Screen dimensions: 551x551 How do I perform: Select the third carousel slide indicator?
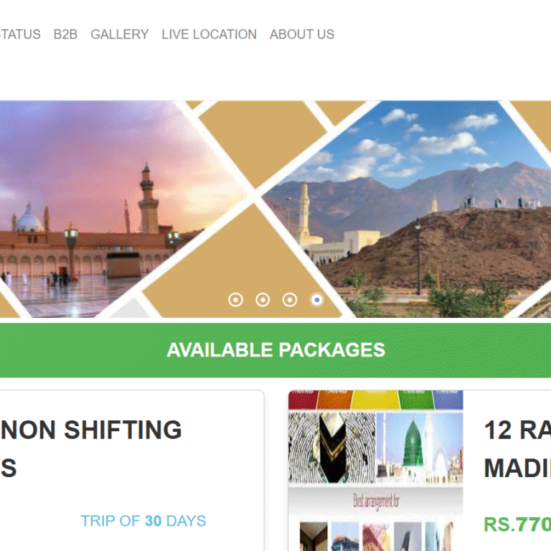[290, 300]
